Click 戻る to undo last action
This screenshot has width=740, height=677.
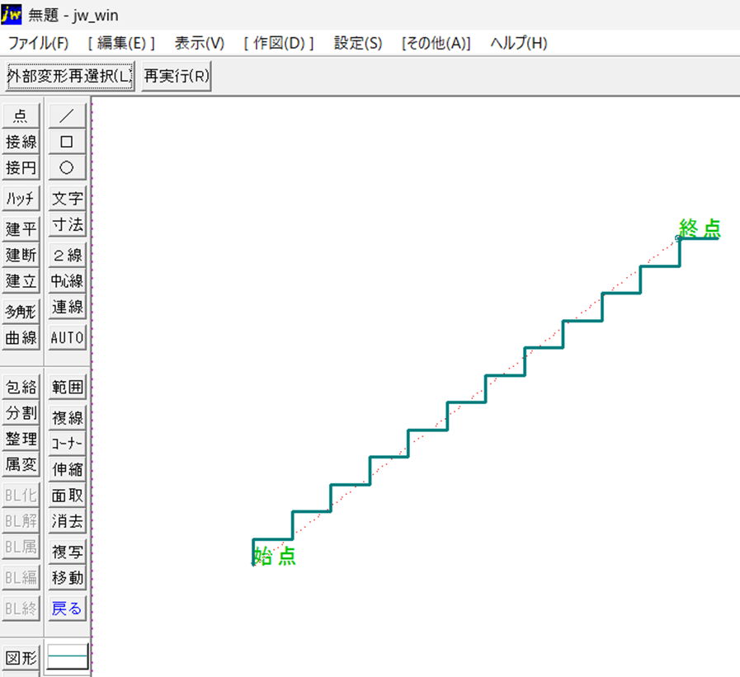[67, 608]
